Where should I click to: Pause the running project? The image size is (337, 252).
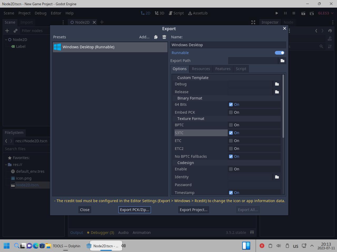coord(285,13)
